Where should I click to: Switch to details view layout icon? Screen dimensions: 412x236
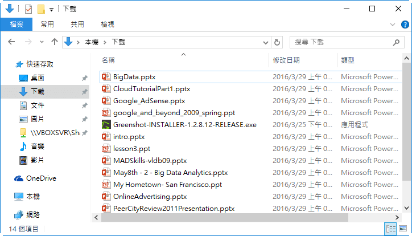(x=390, y=229)
